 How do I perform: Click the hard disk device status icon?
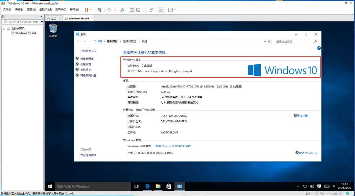308,193
